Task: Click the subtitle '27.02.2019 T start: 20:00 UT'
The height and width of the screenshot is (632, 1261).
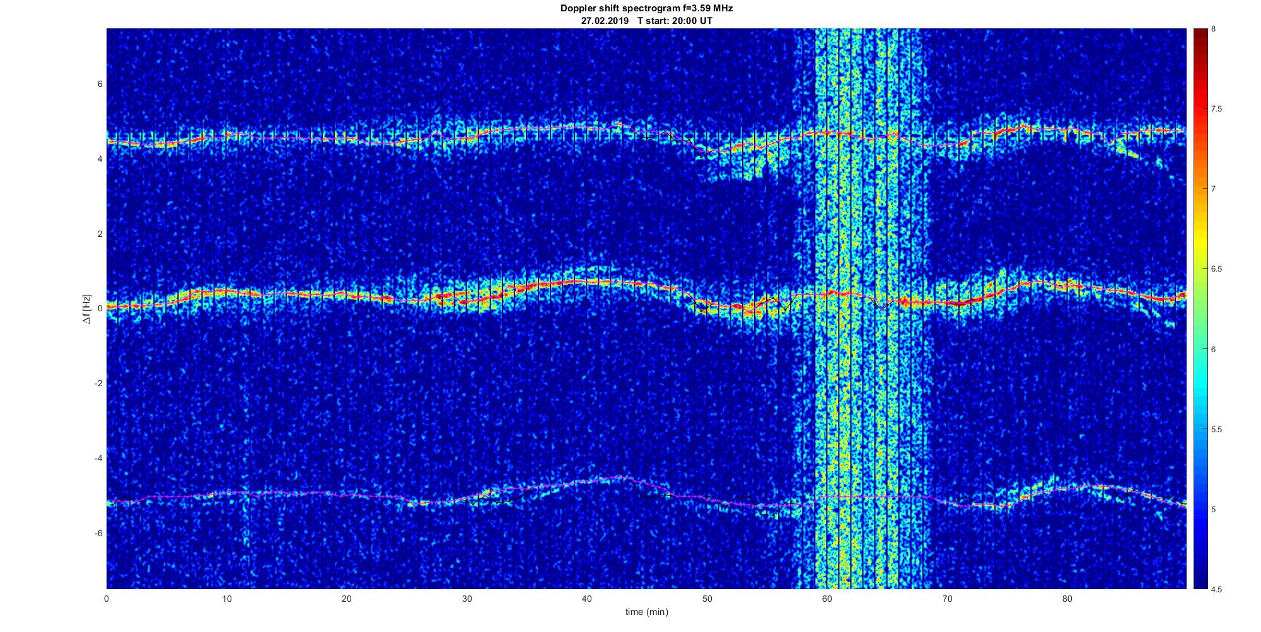Action: [x=646, y=21]
